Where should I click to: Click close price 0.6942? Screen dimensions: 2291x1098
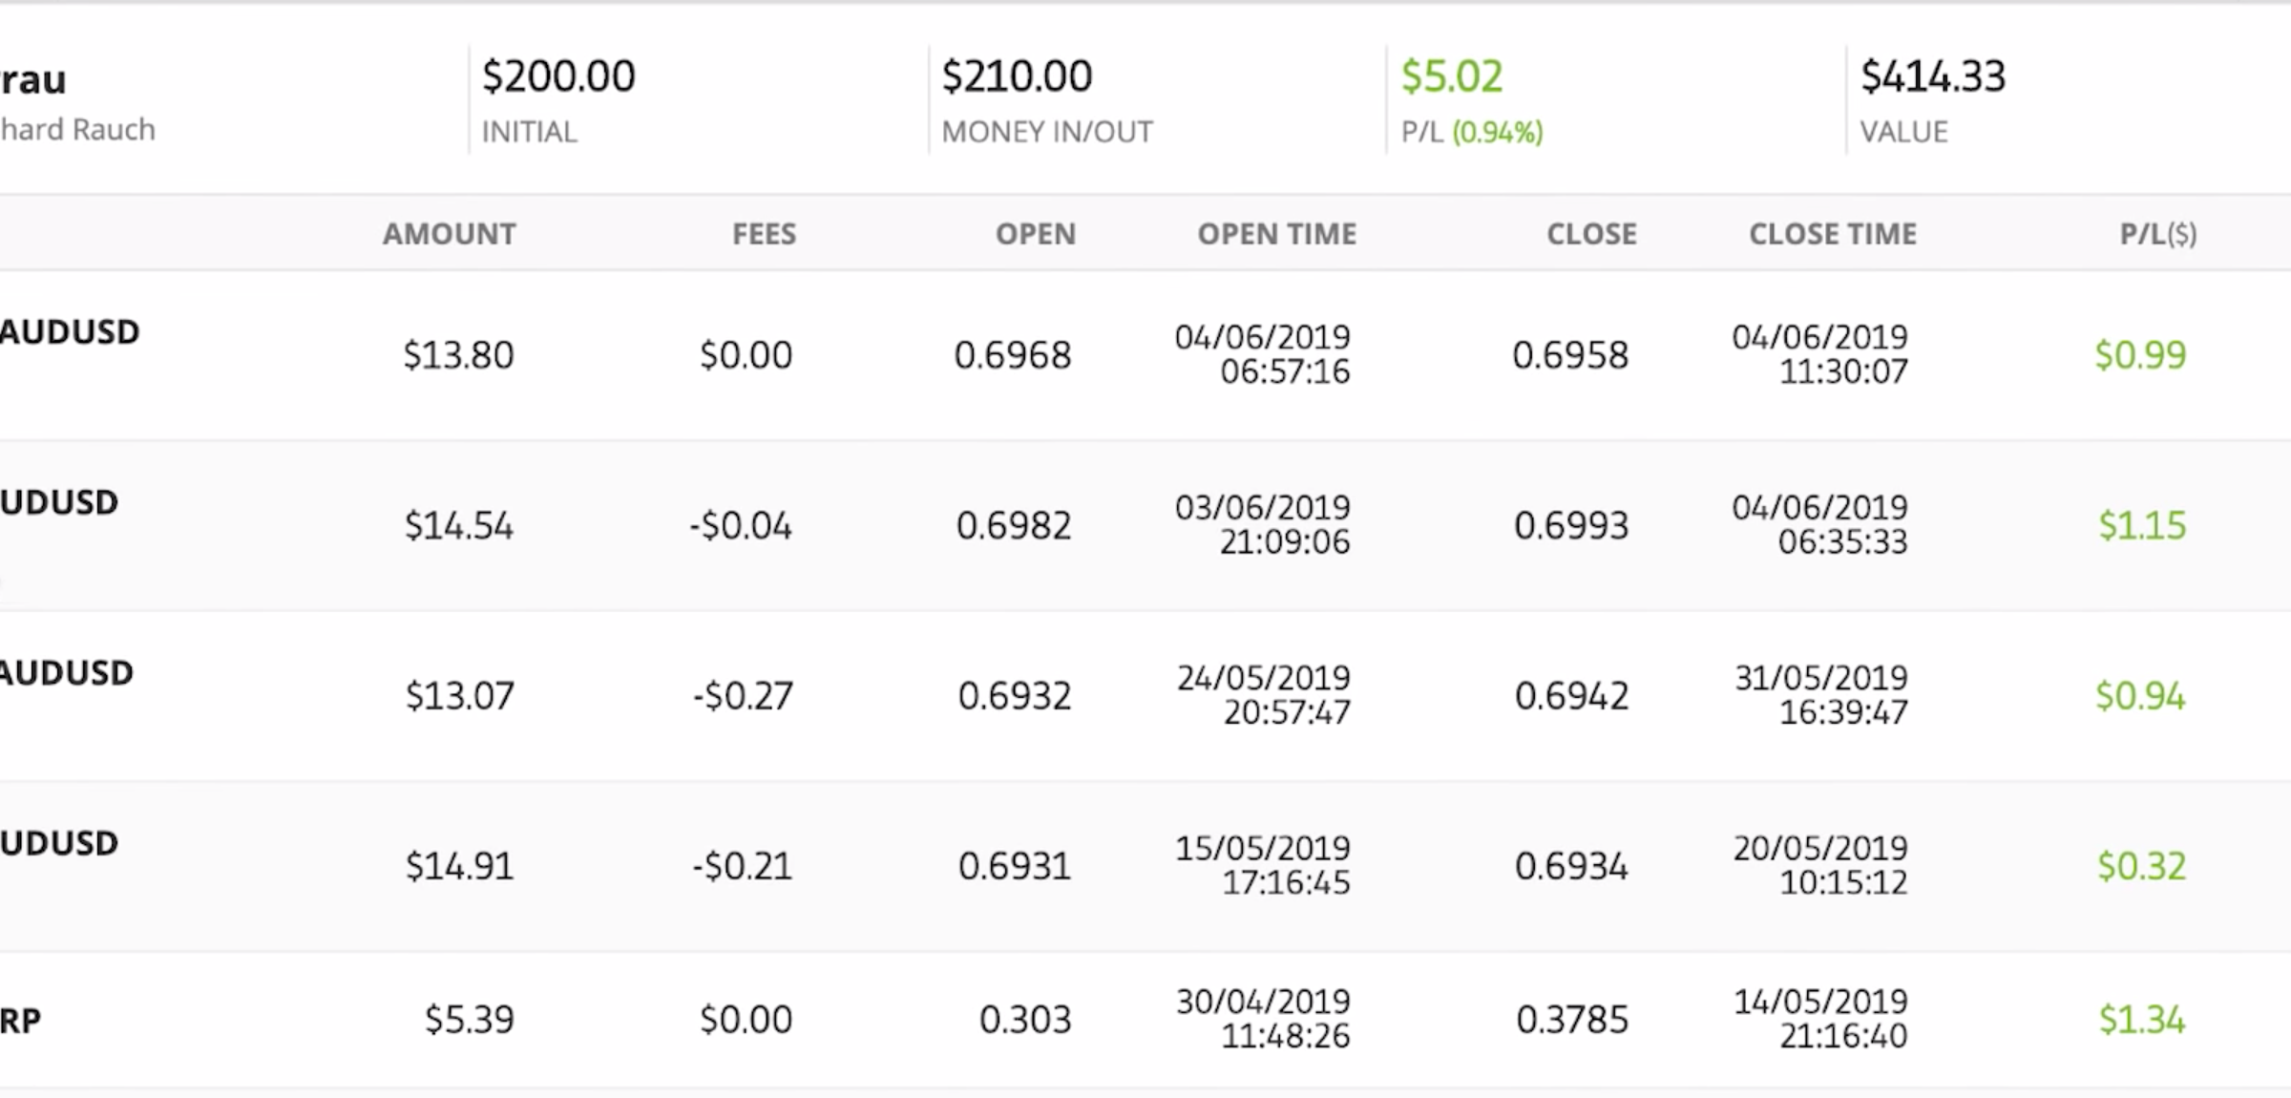point(1571,696)
